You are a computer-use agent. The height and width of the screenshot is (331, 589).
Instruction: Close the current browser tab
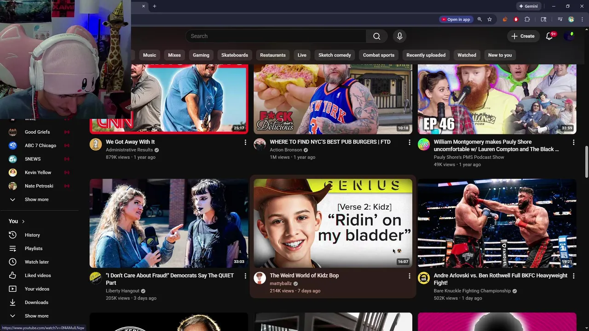tap(144, 6)
